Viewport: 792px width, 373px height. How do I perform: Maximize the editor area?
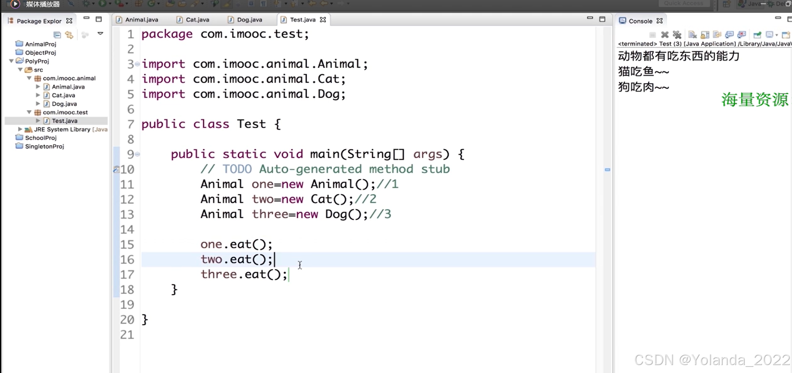click(x=602, y=19)
